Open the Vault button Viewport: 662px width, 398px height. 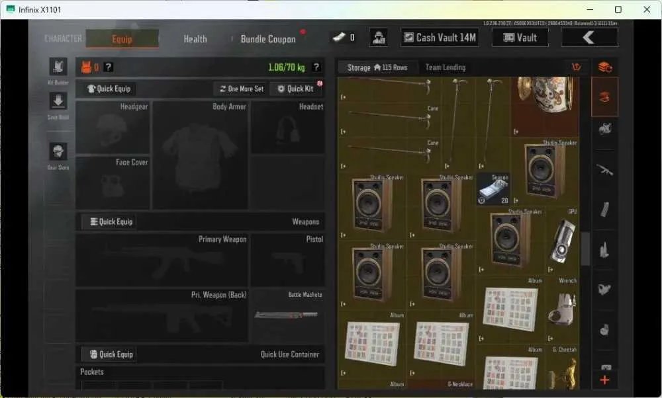click(x=520, y=38)
